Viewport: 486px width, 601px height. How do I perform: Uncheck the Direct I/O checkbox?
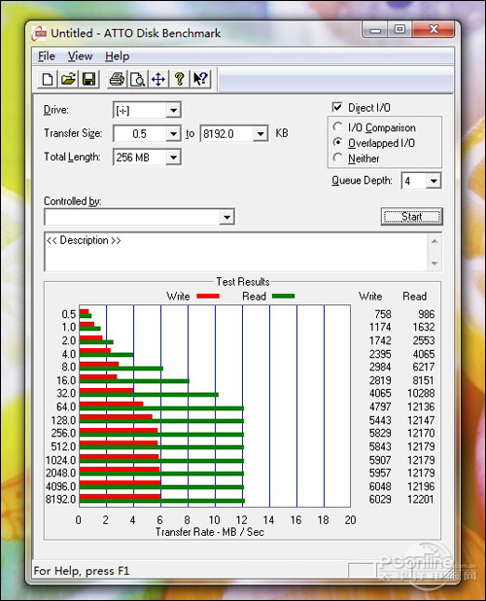point(337,107)
